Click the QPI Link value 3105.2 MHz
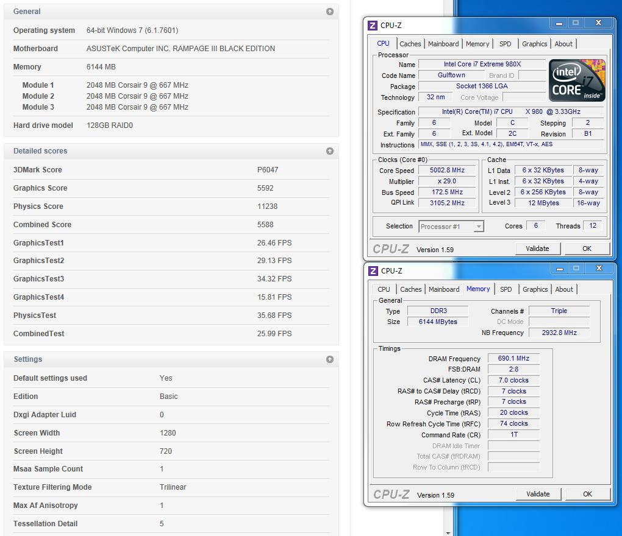 [447, 203]
